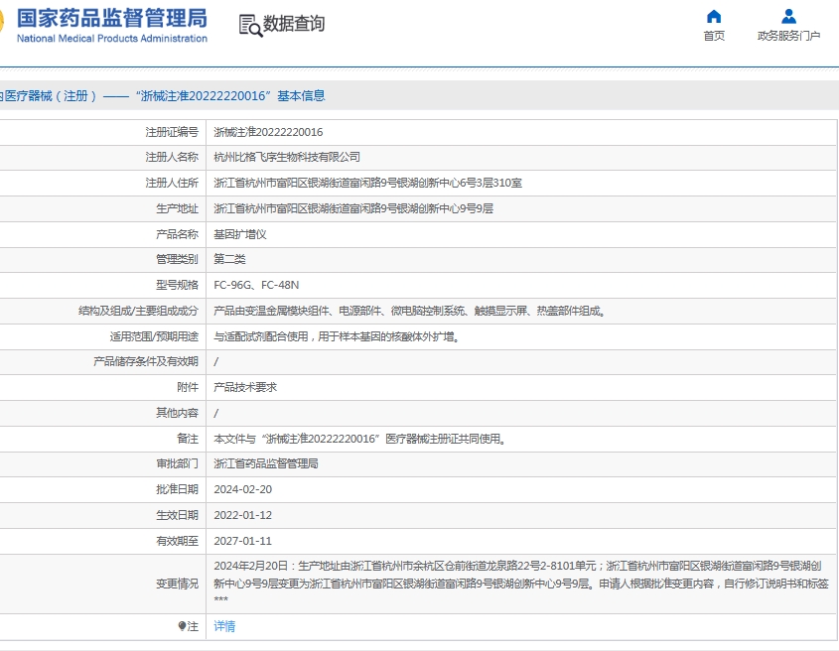The width and height of the screenshot is (839, 651).
Task: Click management category value 第二类
Action: [229, 259]
